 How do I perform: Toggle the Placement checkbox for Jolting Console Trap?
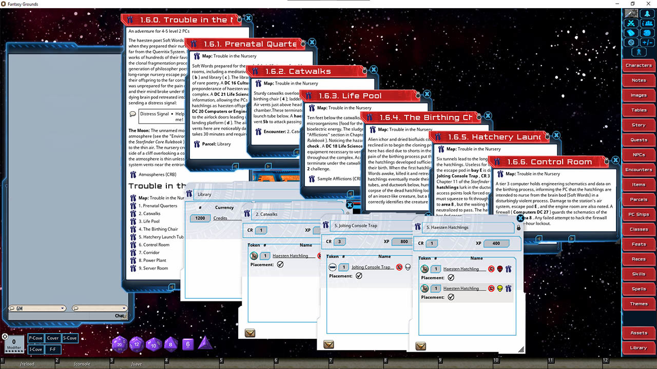[x=359, y=276]
